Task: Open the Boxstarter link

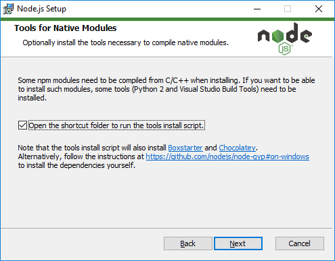Action: 185,148
